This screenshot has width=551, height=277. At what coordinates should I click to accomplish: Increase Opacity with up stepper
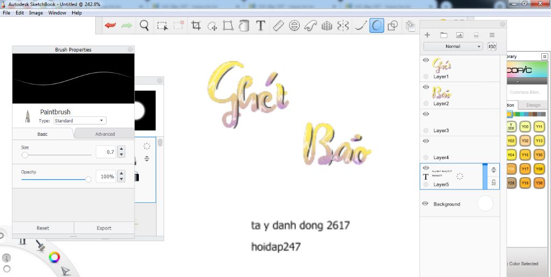click(x=121, y=173)
